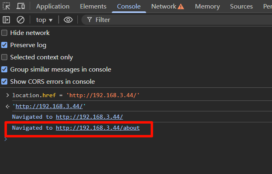Create a live expression (eye icon)
This screenshot has height=174, width=272.
(x=68, y=20)
